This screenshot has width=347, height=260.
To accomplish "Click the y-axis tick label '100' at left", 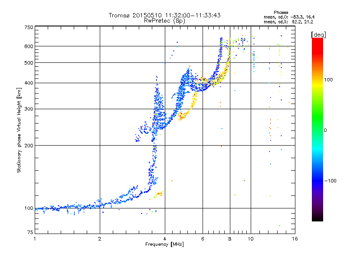I will pyautogui.click(x=29, y=208).
